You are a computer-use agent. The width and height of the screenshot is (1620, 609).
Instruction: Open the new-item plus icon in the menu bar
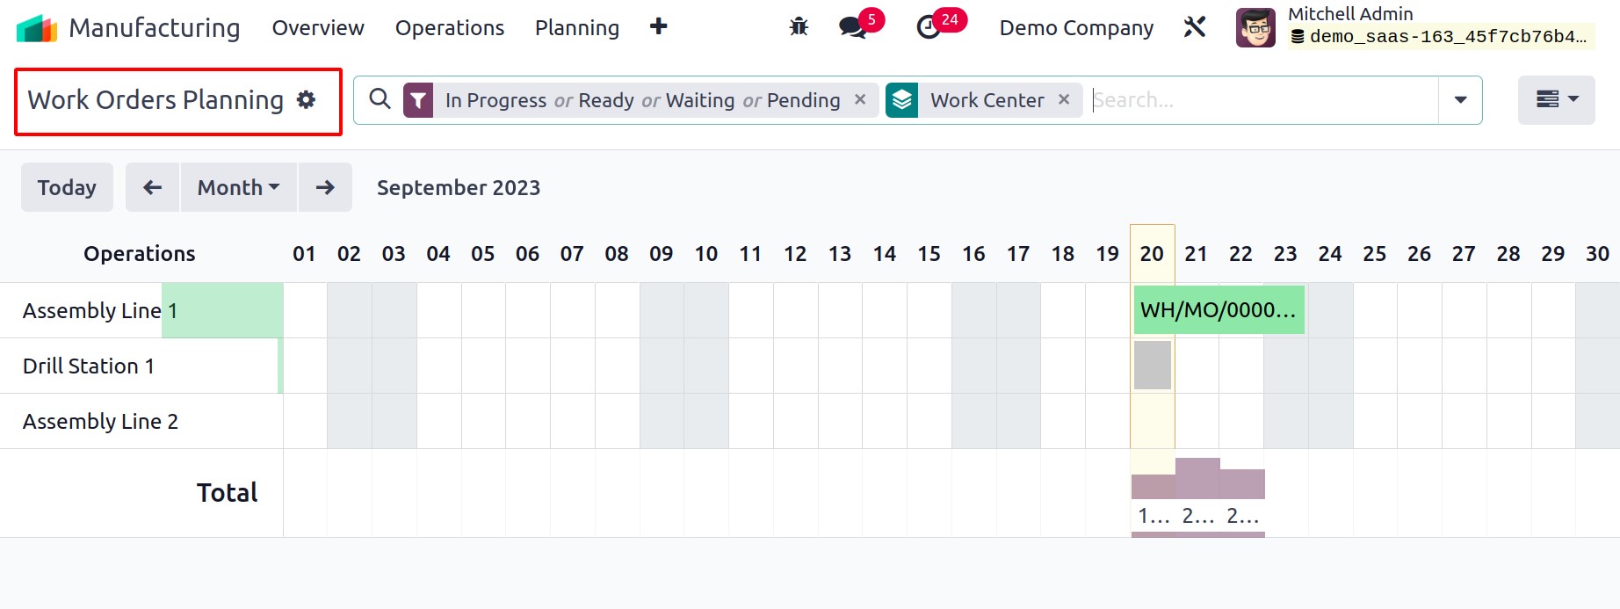659,27
